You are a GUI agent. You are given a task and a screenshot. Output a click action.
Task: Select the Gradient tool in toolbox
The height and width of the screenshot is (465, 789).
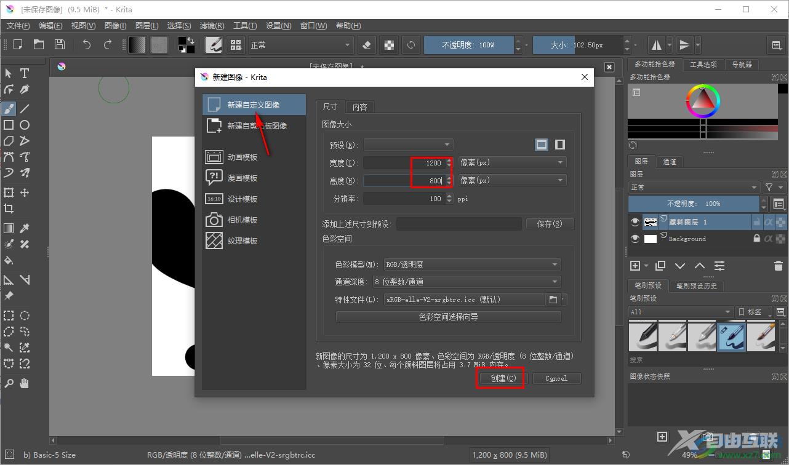9,228
